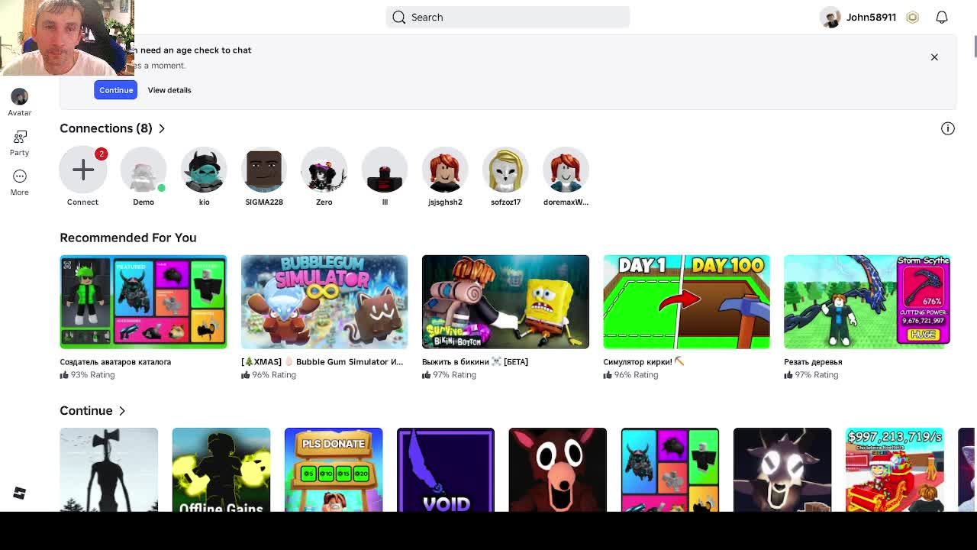Click the John58911 username
This screenshot has width=977, height=550.
pyautogui.click(x=871, y=17)
